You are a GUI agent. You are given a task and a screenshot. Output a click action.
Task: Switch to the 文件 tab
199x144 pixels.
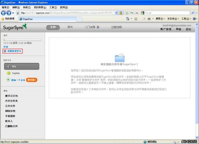[x=53, y=27]
